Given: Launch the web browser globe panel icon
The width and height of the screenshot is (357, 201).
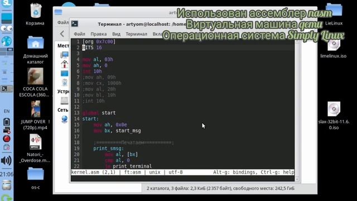Looking at the screenshot, I should coord(6,41).
